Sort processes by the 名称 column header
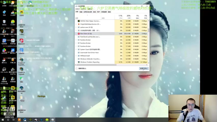 pyautogui.click(x=88, y=17)
